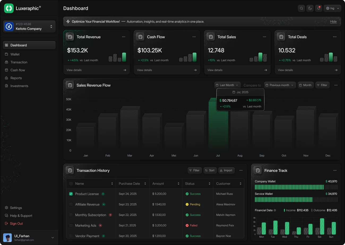
Task: Open Help & Support
Action: point(19,216)
